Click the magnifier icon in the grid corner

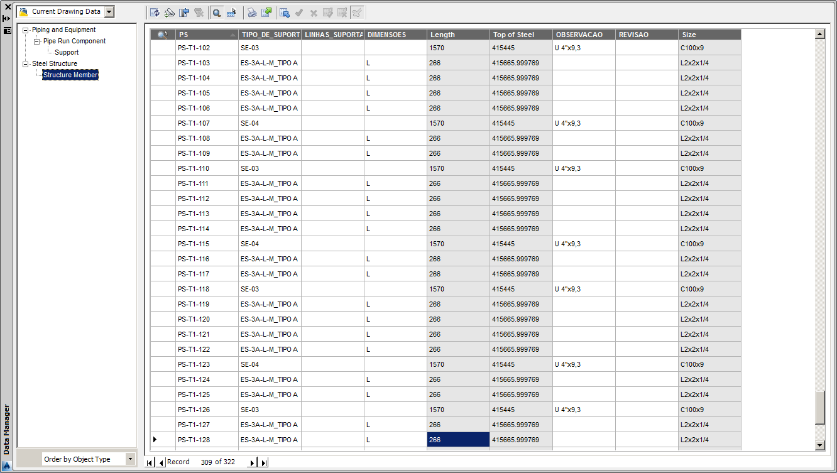click(163, 35)
